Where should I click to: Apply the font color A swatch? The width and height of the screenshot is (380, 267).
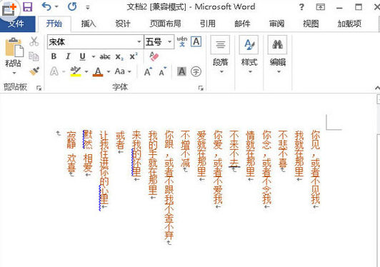click(x=98, y=71)
